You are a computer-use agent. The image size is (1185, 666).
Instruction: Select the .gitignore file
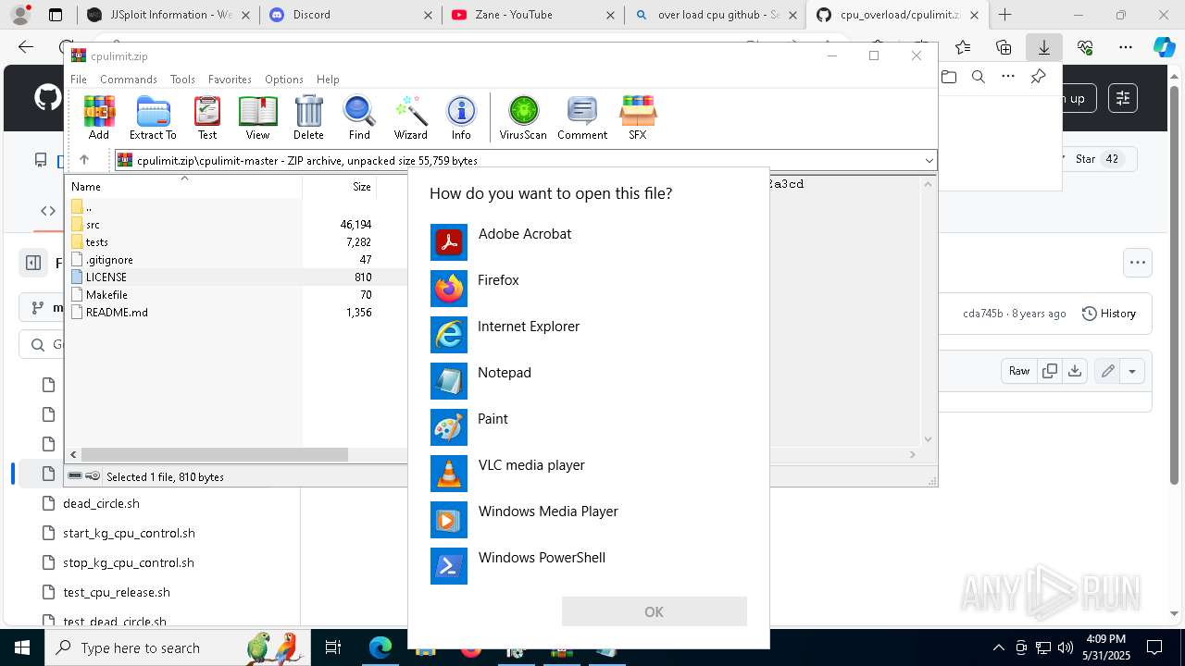pyautogui.click(x=109, y=260)
